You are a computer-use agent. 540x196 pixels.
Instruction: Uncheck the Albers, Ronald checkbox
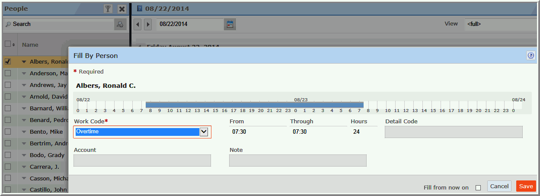tap(8, 61)
